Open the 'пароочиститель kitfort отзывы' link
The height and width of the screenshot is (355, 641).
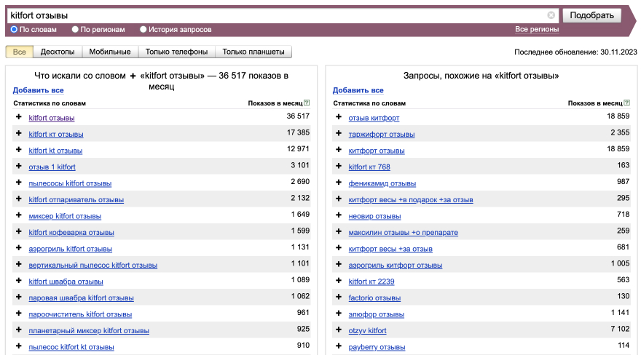pos(80,314)
